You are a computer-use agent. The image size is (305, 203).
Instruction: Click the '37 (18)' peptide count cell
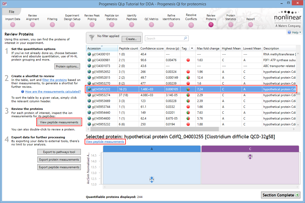(x=129, y=95)
